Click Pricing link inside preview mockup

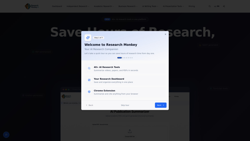coord(176,96)
